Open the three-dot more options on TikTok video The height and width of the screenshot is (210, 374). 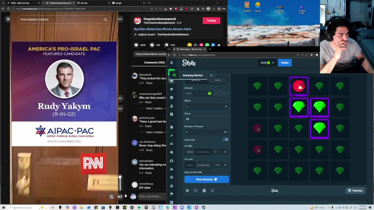(120, 19)
